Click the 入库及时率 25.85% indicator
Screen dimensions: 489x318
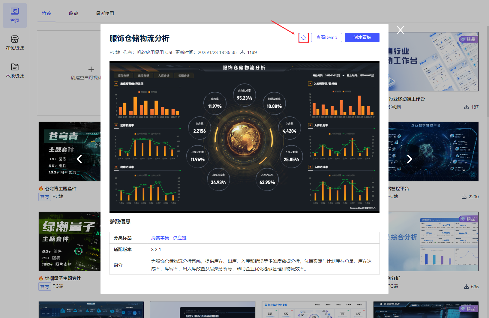291,157
